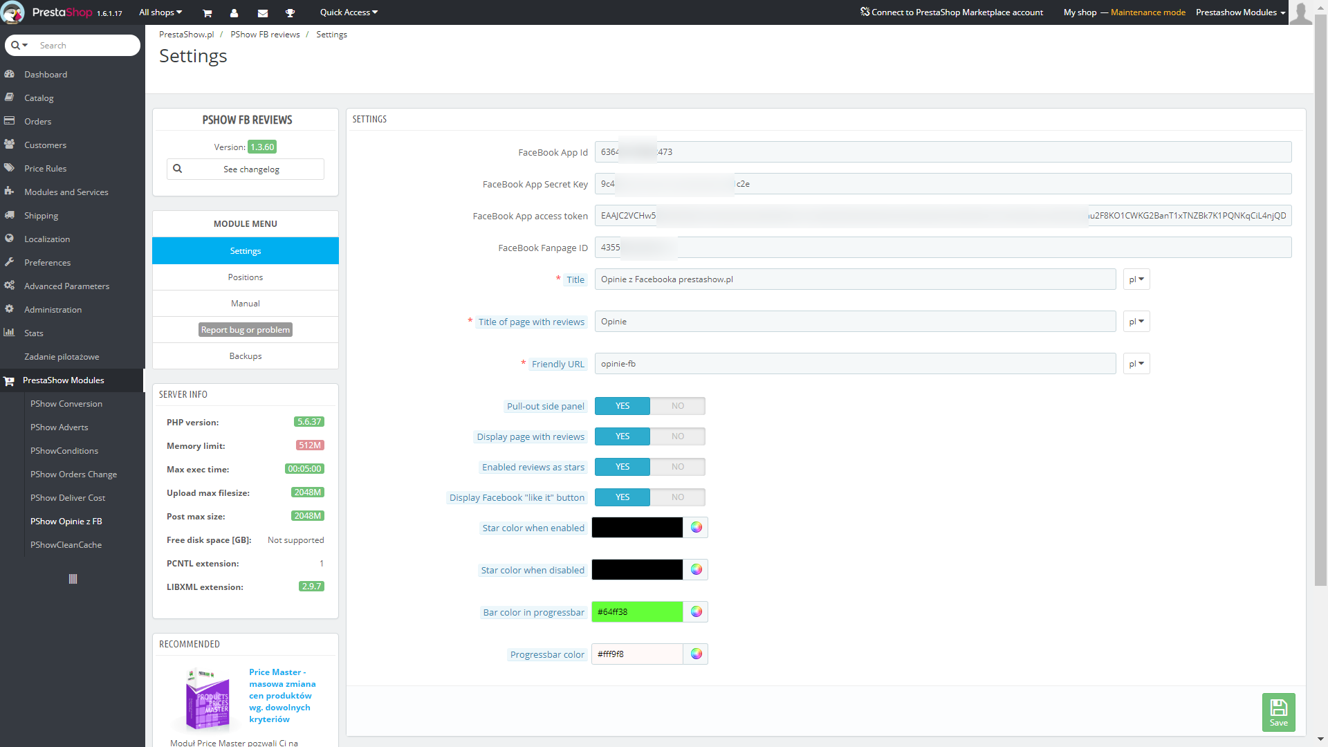
Task: Click the shopping cart icon in top bar
Action: click(207, 12)
